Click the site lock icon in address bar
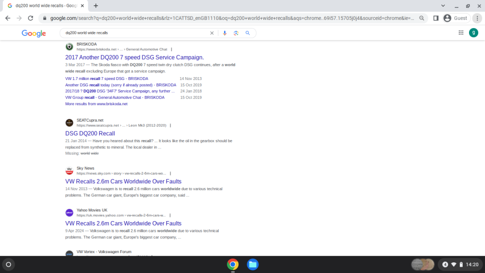This screenshot has width=485, height=273. [x=45, y=18]
